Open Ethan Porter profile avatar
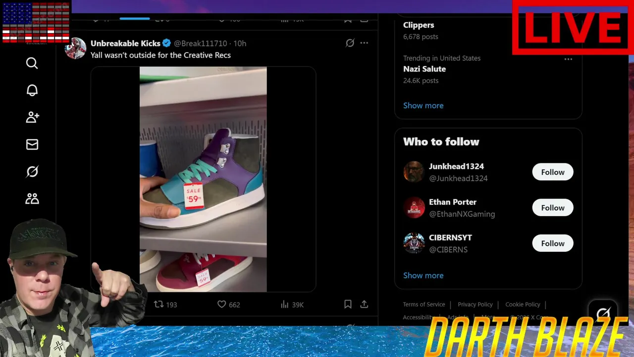This screenshot has height=357, width=634. [414, 208]
